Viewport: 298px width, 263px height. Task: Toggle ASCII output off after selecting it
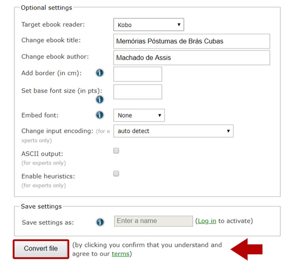[116, 151]
